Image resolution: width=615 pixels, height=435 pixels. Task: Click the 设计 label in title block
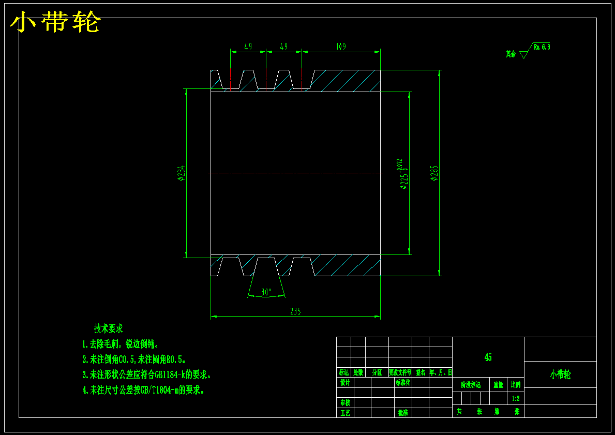[x=345, y=383]
